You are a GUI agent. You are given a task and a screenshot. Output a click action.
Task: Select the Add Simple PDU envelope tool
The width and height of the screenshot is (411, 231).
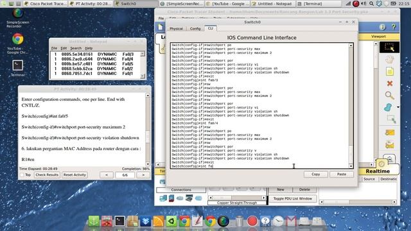390,133
